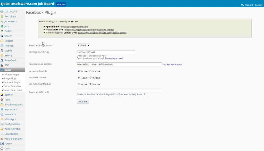Click the Orders icon in sidebar
The width and height of the screenshot is (264, 151).
[2, 31]
